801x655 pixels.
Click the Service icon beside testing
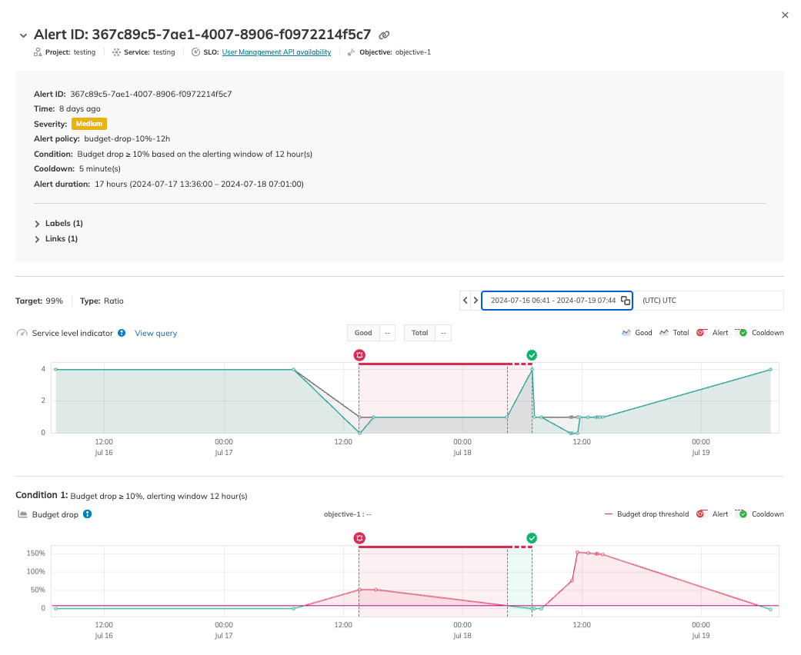pyautogui.click(x=116, y=52)
